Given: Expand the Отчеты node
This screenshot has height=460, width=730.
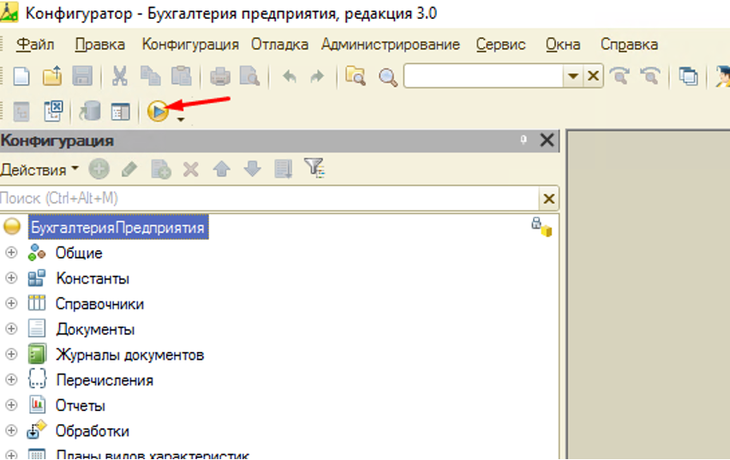Looking at the screenshot, I should [x=11, y=405].
